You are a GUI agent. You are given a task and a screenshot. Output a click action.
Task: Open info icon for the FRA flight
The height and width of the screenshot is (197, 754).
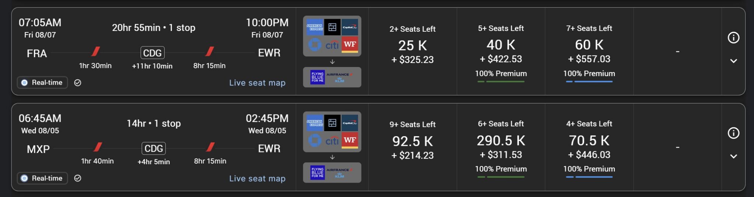tap(733, 38)
